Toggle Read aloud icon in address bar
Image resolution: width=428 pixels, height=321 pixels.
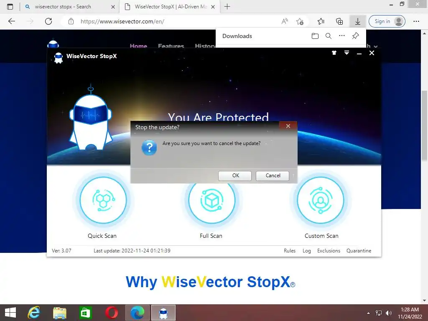coord(285,21)
